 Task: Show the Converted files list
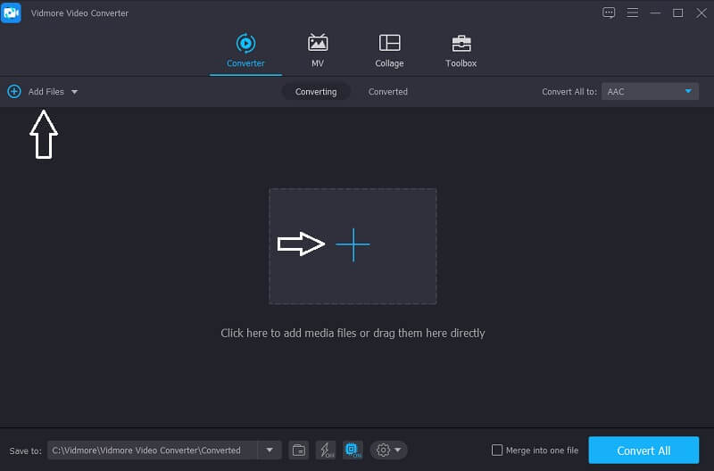click(x=388, y=91)
